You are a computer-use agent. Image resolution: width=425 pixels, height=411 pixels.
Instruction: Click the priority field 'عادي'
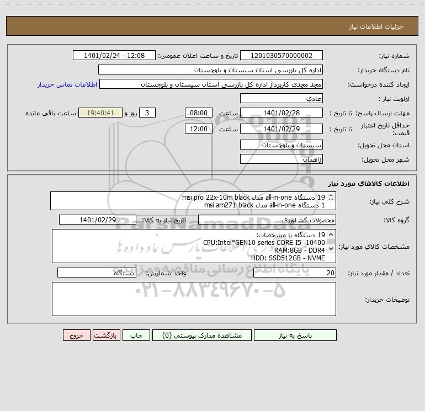[x=281, y=98]
